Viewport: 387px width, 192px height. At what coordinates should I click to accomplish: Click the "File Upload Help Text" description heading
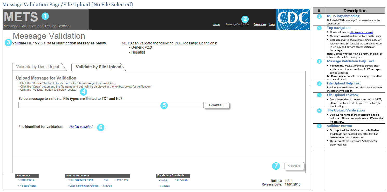[344, 83]
